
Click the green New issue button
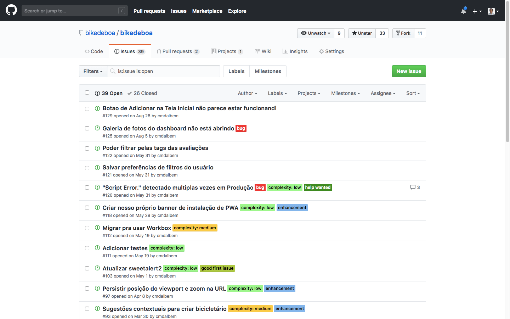[409, 71]
